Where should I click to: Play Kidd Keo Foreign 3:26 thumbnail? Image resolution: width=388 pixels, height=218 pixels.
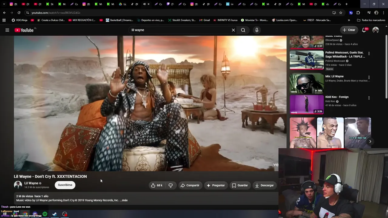[307, 104]
